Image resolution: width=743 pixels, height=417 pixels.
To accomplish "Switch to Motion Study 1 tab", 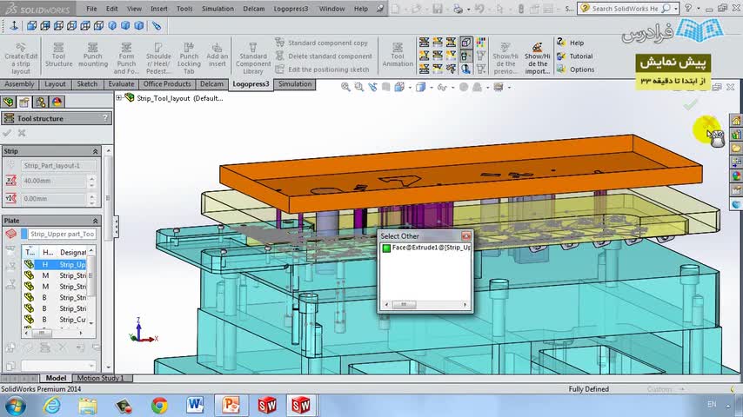I will click(100, 378).
